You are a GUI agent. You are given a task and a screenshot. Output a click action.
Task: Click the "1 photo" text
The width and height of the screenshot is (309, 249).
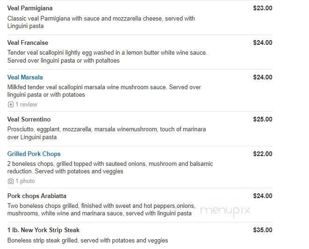25,181
